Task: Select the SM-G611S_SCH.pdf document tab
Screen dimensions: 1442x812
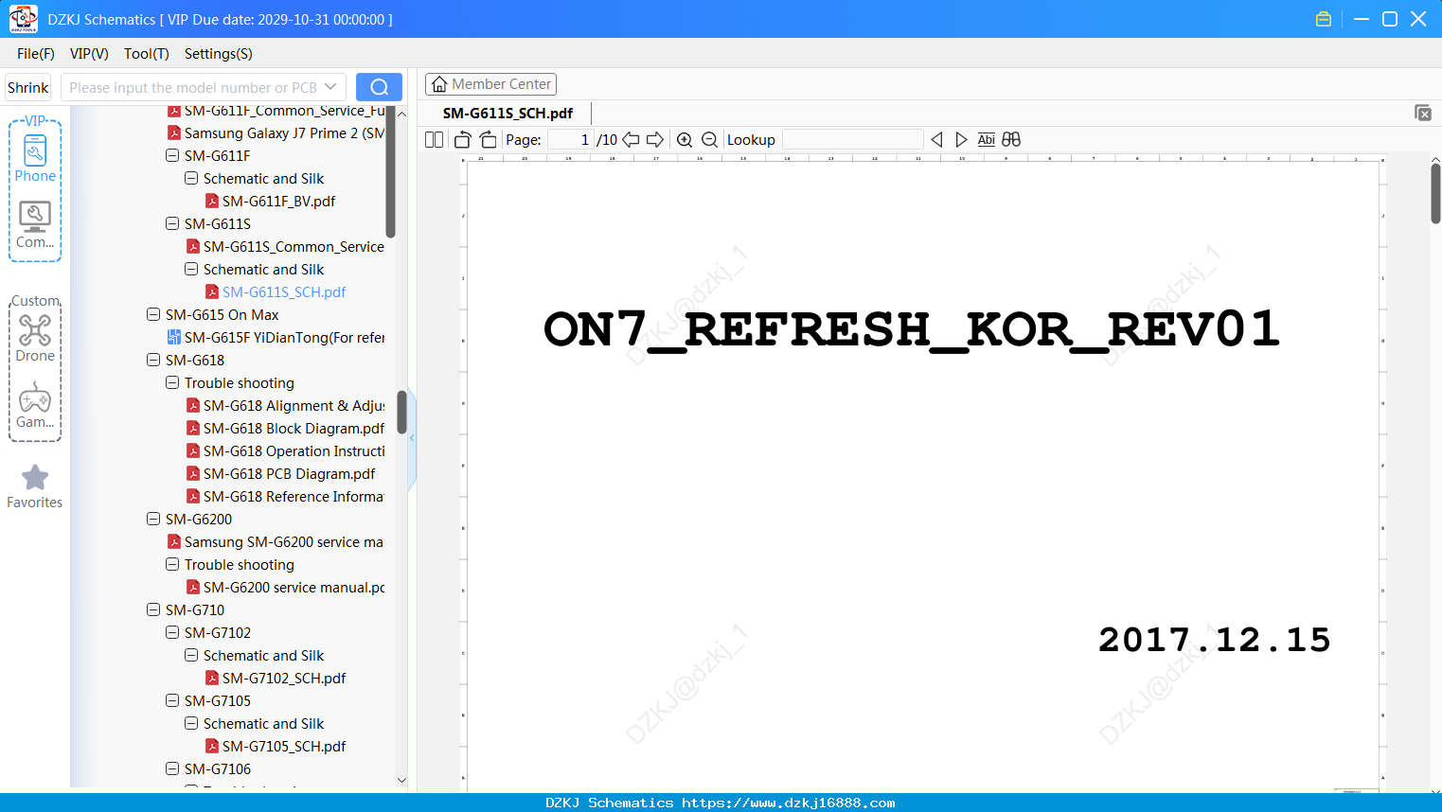Action: coord(507,114)
